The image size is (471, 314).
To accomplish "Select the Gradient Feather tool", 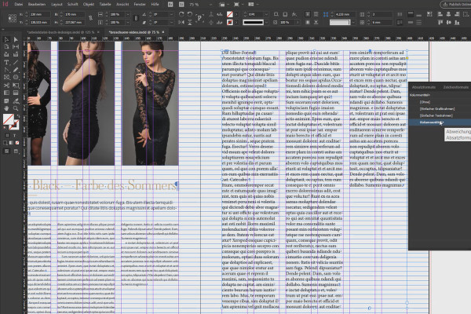I will tap(16, 93).
